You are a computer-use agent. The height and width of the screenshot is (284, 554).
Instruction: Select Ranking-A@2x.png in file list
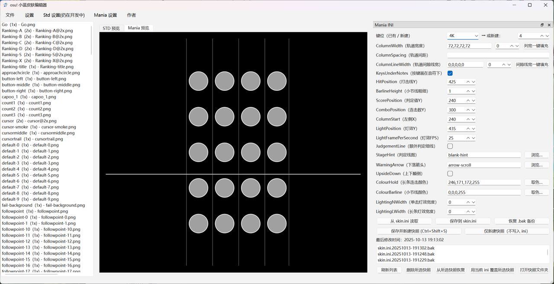coord(37,31)
